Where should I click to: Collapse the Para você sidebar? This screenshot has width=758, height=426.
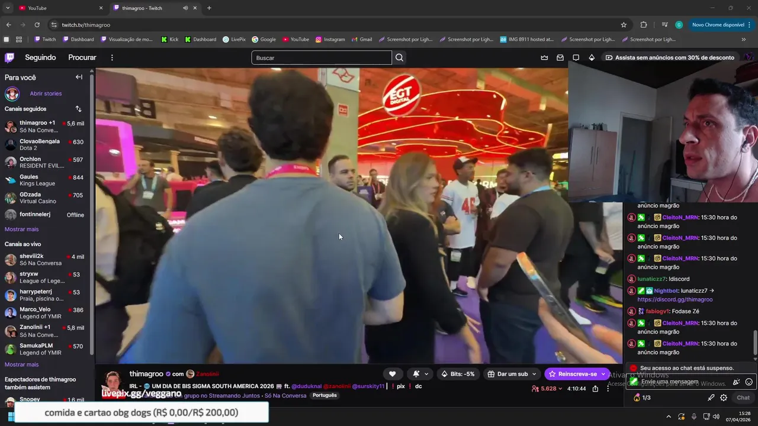pyautogui.click(x=79, y=77)
